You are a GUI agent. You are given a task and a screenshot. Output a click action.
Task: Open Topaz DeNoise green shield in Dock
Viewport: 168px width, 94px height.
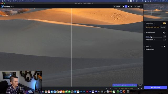[x=118, y=92]
